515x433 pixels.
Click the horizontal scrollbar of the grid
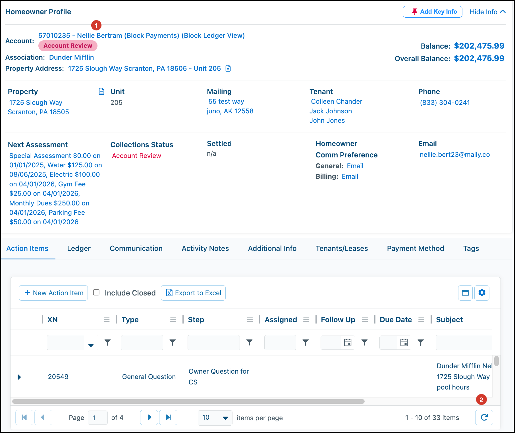pos(188,401)
